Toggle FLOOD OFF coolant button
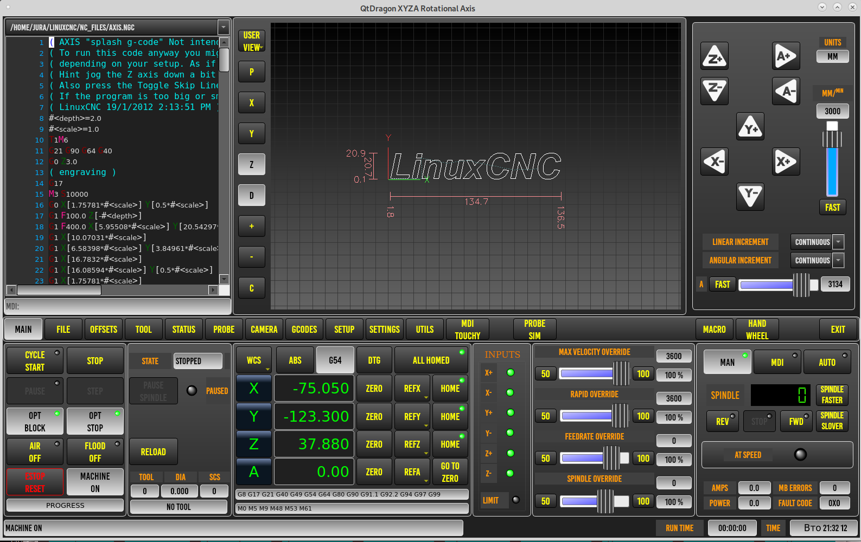The image size is (861, 542). (x=95, y=451)
